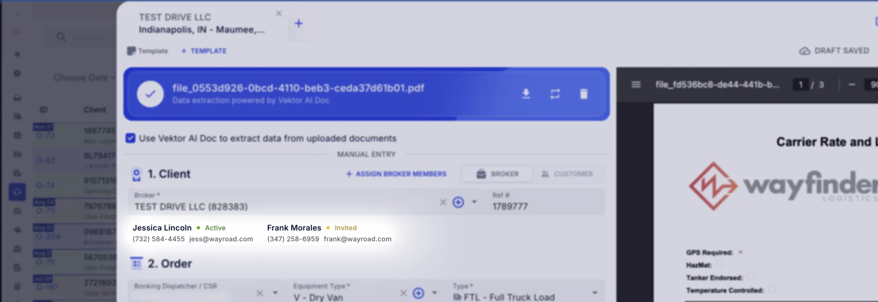Click the DRAFT SAVED status text
Viewport: 878px width, 302px height.
click(x=841, y=51)
